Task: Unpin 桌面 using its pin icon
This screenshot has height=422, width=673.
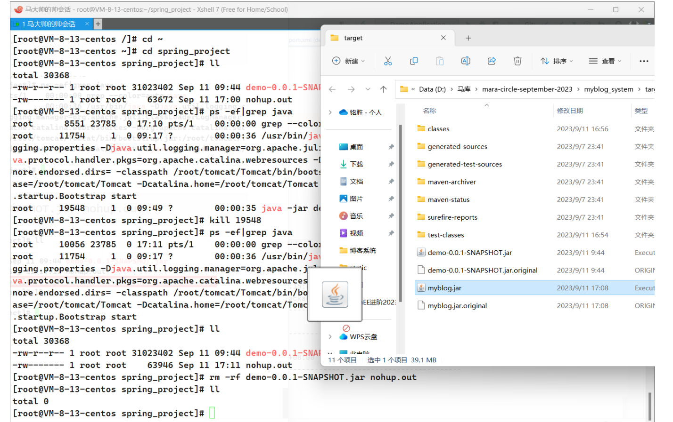Action: (x=391, y=147)
